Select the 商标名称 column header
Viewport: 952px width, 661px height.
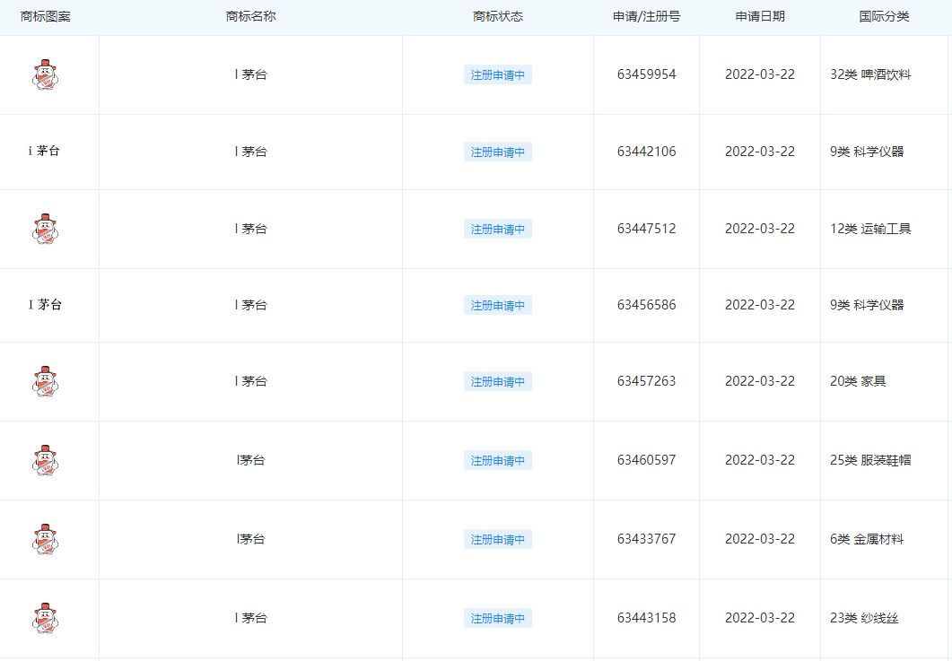pos(250,16)
